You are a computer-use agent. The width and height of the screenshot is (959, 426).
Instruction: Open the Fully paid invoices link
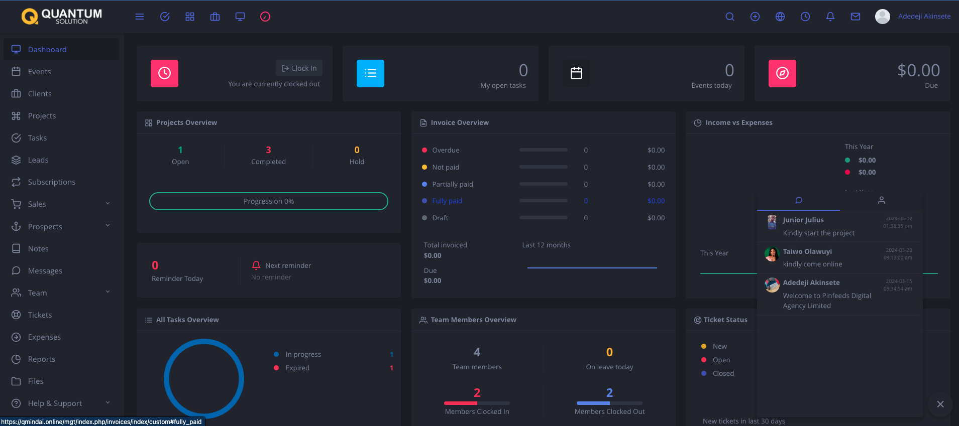pos(447,201)
